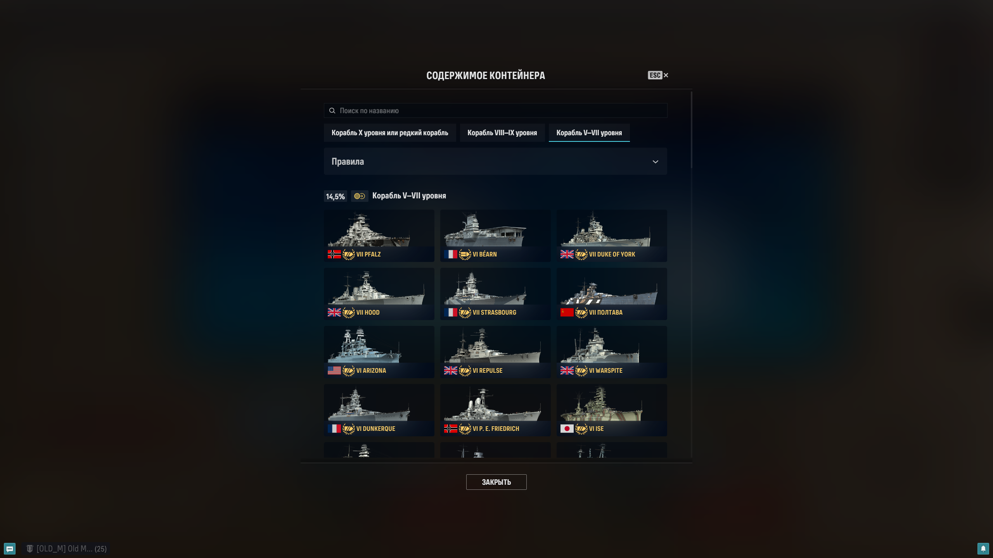Viewport: 993px width, 558px height.
Task: Expand the Правила rules section chevron
Action: 655,162
